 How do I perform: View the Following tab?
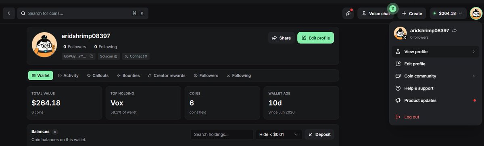(x=239, y=75)
